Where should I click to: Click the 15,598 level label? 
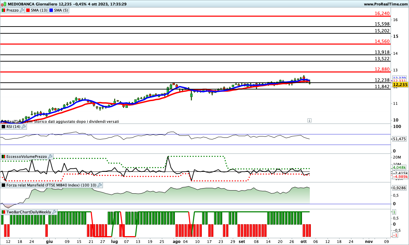(x=382, y=24)
